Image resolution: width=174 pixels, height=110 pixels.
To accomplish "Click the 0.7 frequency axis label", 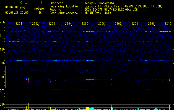I will pyautogui.click(x=2, y=91).
